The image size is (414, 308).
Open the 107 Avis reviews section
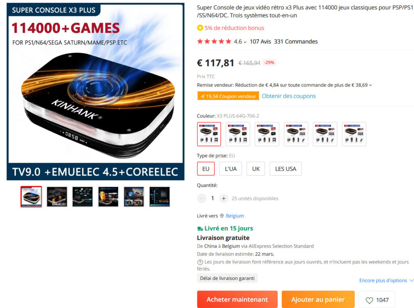point(260,42)
